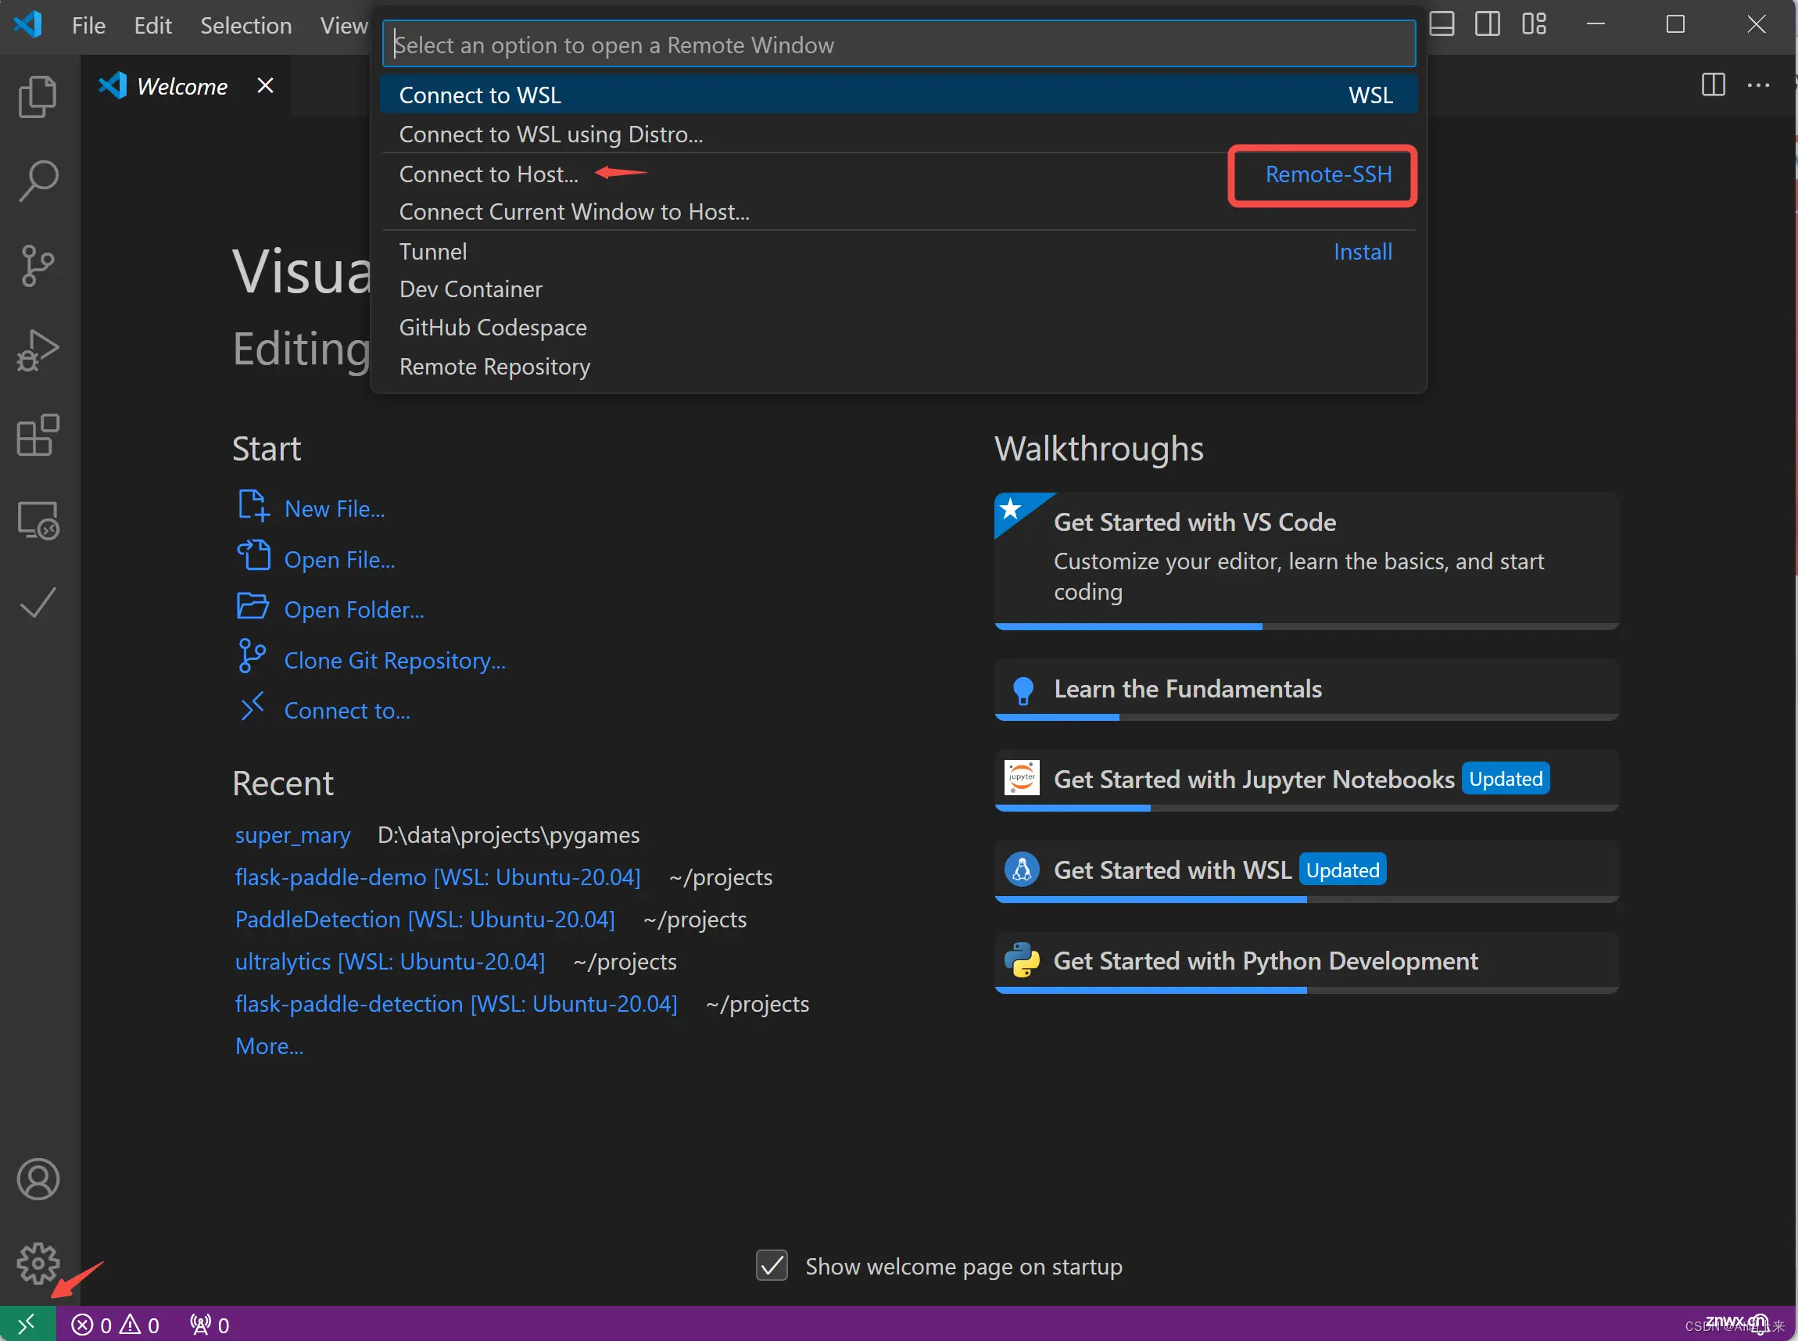Choose Connect to WSL using Distro option

[x=898, y=134]
